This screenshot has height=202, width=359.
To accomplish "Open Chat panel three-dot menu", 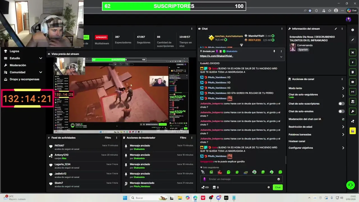I will point(282,29).
